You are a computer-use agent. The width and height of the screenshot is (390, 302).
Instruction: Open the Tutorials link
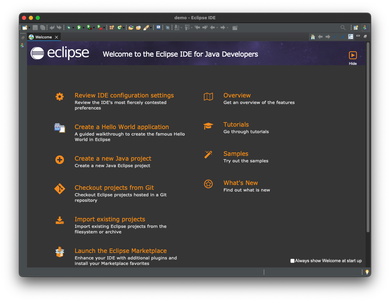pyautogui.click(x=236, y=124)
